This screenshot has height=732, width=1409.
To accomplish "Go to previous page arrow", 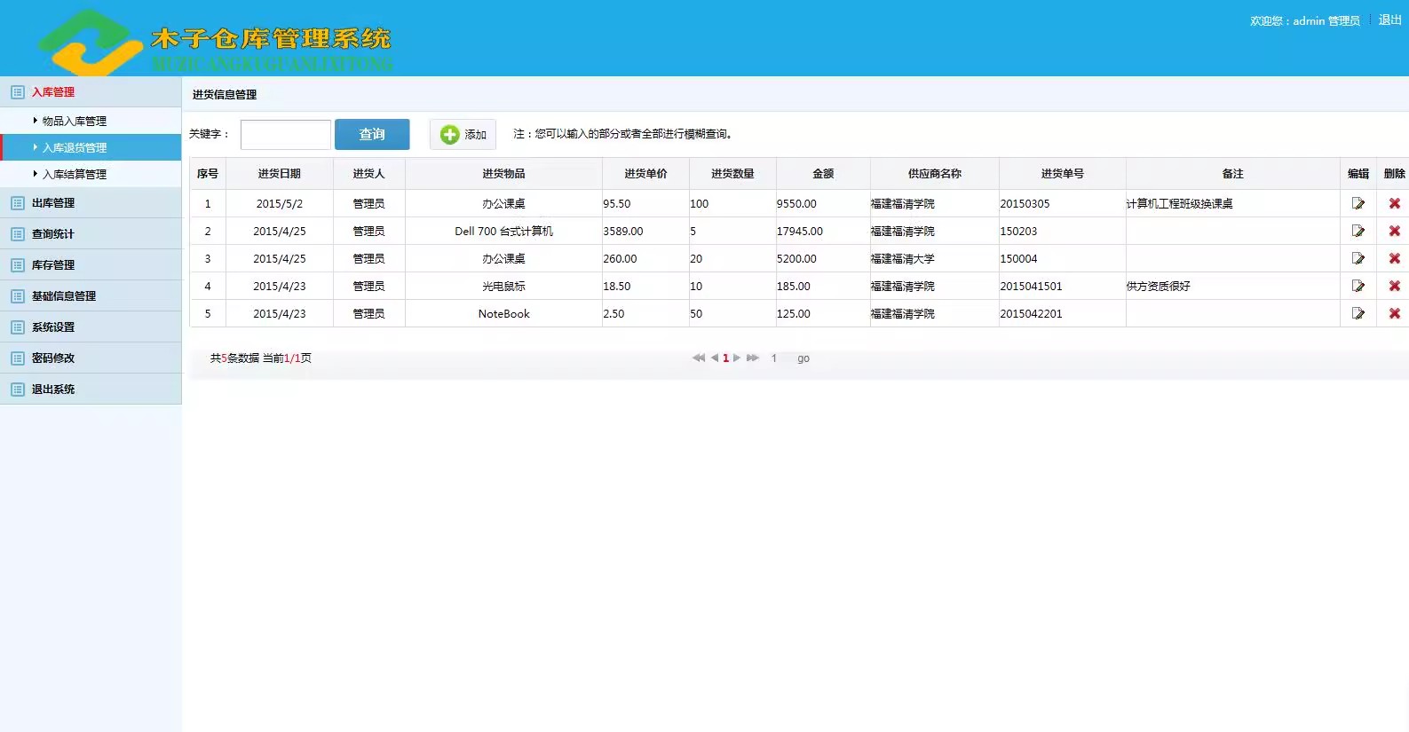I will pyautogui.click(x=715, y=358).
